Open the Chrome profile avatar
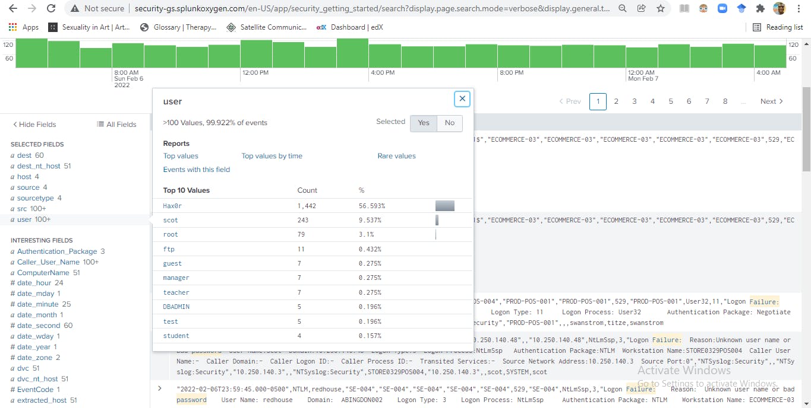Image resolution: width=811 pixels, height=408 pixels. pos(779,9)
